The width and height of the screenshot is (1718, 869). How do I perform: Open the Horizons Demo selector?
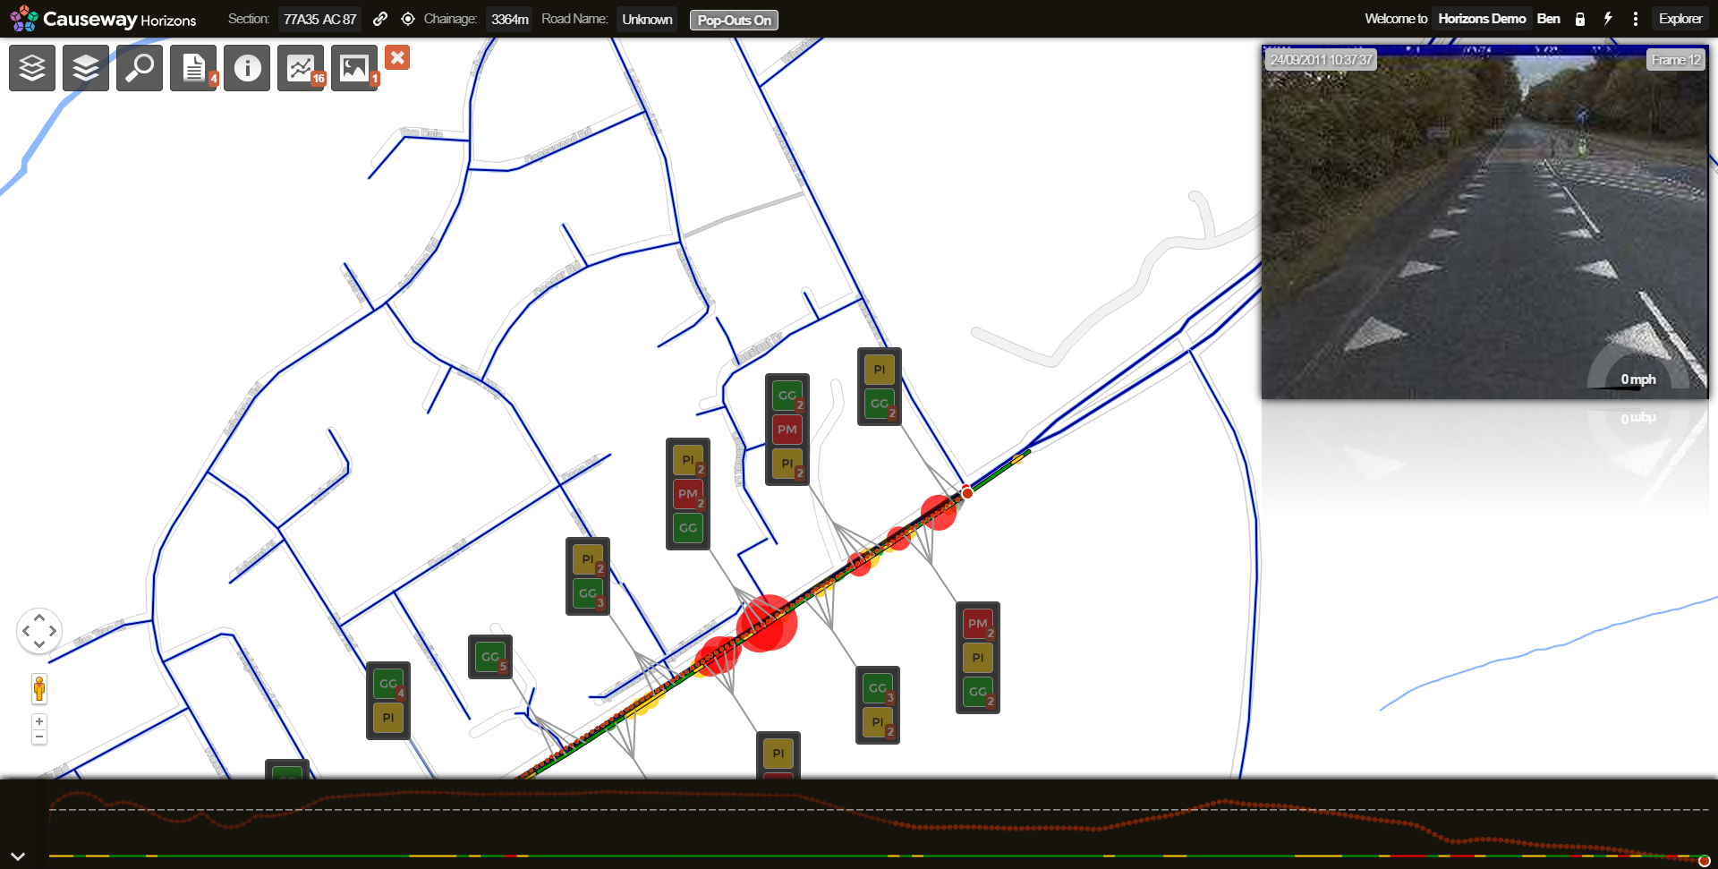[1482, 19]
